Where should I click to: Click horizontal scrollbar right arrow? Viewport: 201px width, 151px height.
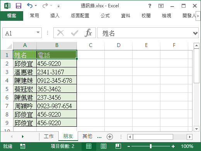pyautogui.click(x=190, y=137)
